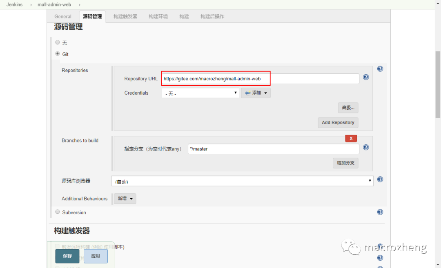Screen dimensions: 441x268
Task: Open the mall-admin-web breadcrumb link
Action: [54, 4]
